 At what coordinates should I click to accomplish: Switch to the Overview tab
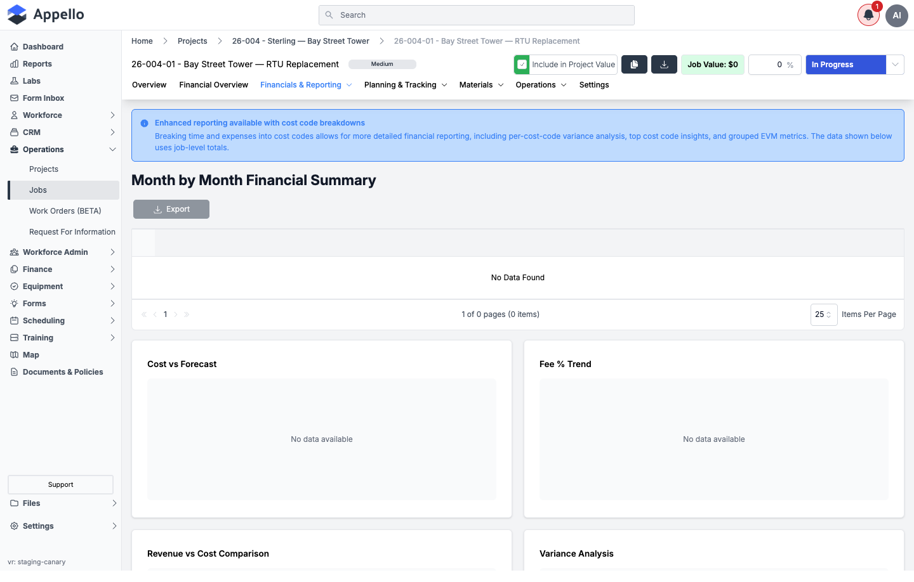click(149, 85)
